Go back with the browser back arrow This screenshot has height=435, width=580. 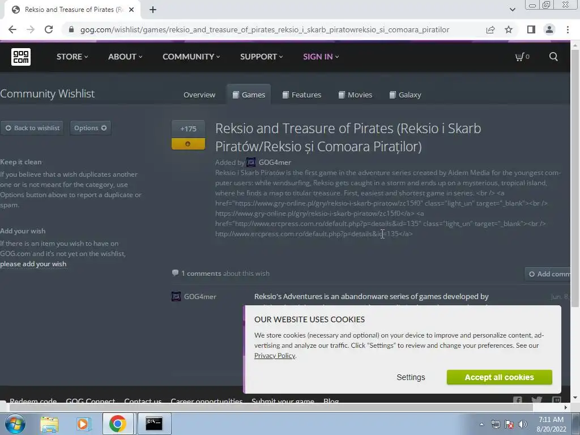pyautogui.click(x=12, y=29)
